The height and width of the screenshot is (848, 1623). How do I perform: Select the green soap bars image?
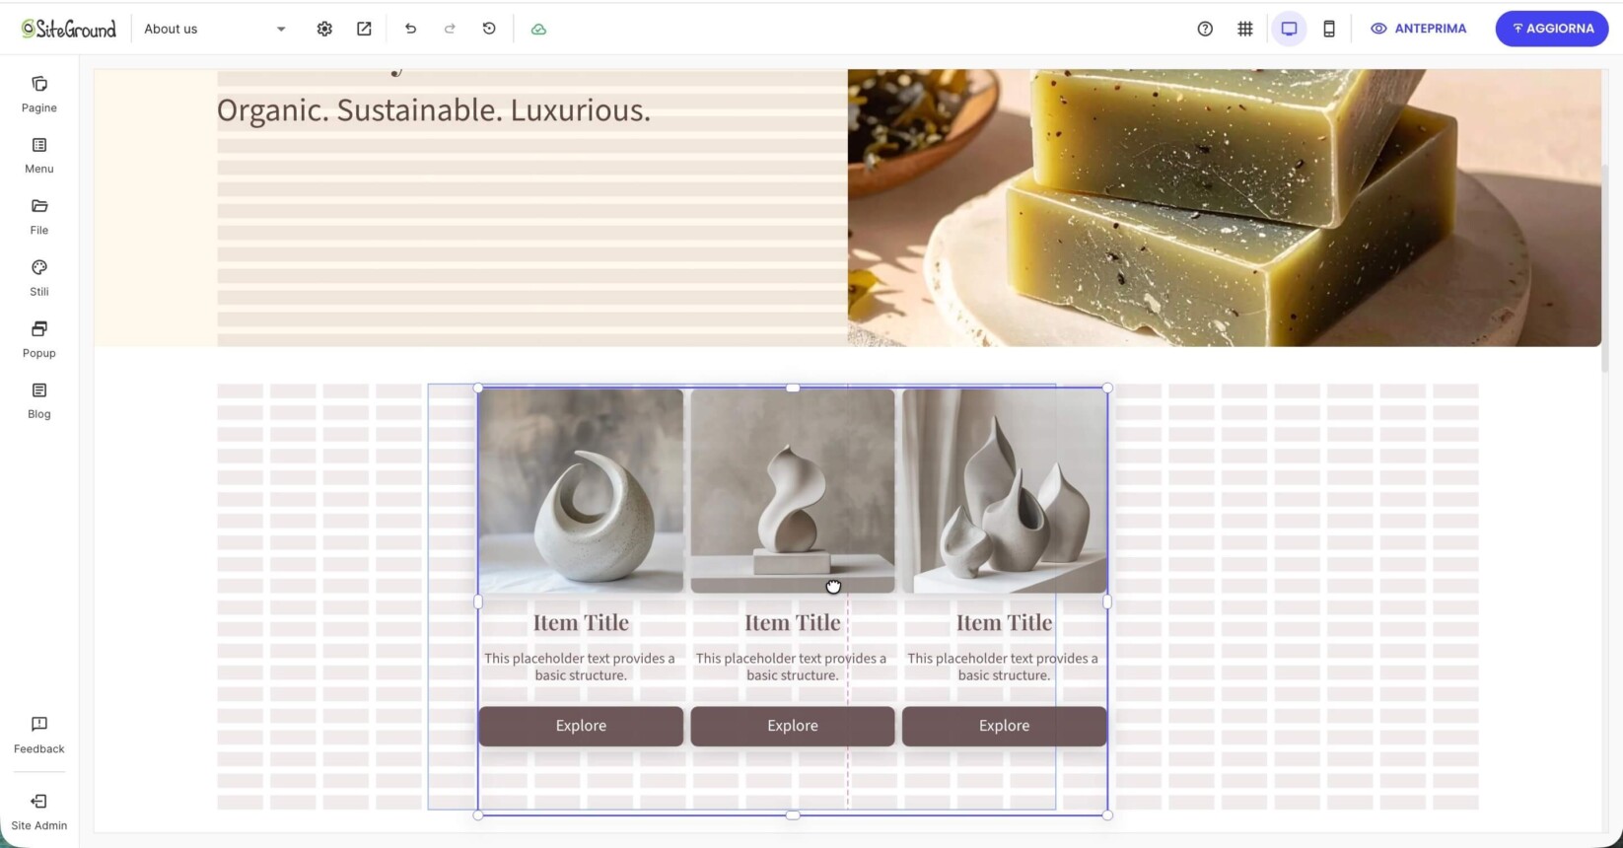click(x=1225, y=207)
